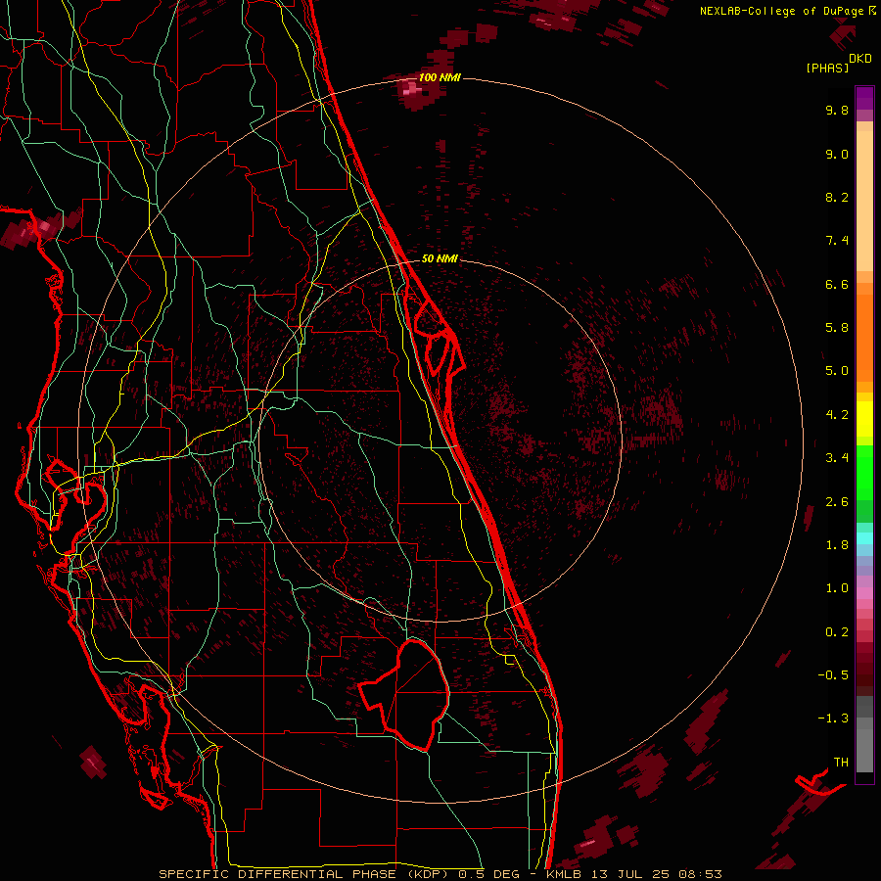Screen dimensions: 881x881
Task: Click the 9.8 legend value
Action: [837, 110]
